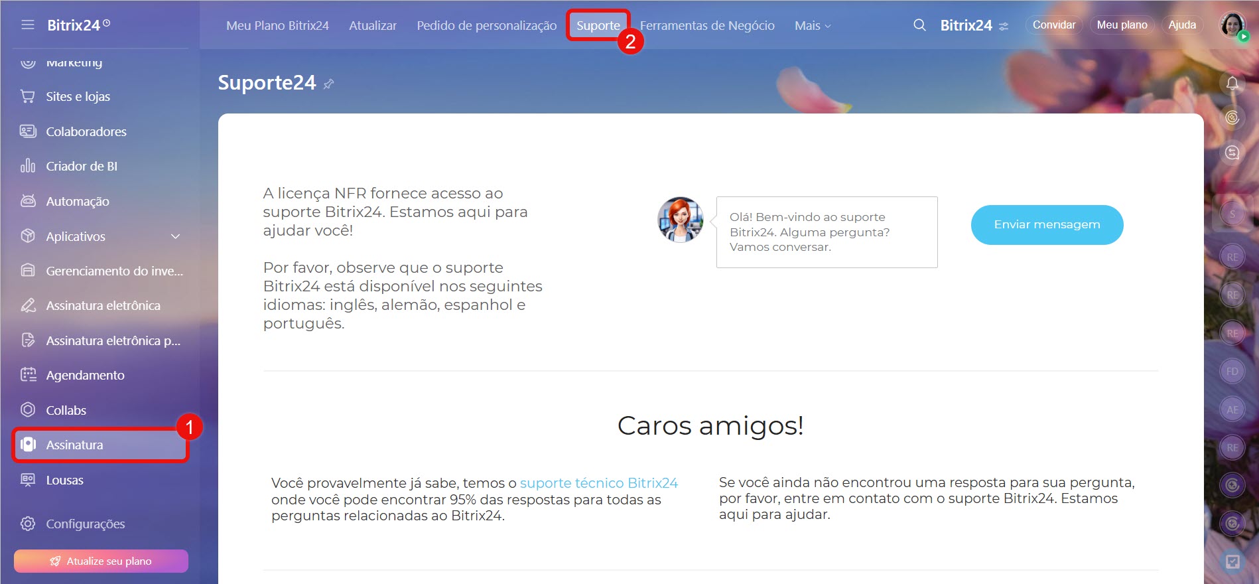
Task: Open chat with contact FD
Action: (x=1232, y=371)
